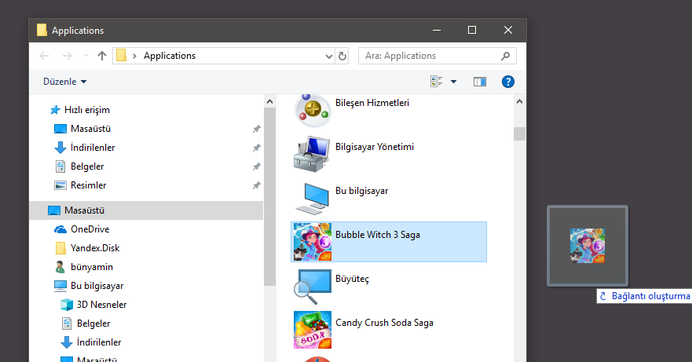
Task: Open Bubble Witch 3 Saga app icon
Action: [312, 241]
